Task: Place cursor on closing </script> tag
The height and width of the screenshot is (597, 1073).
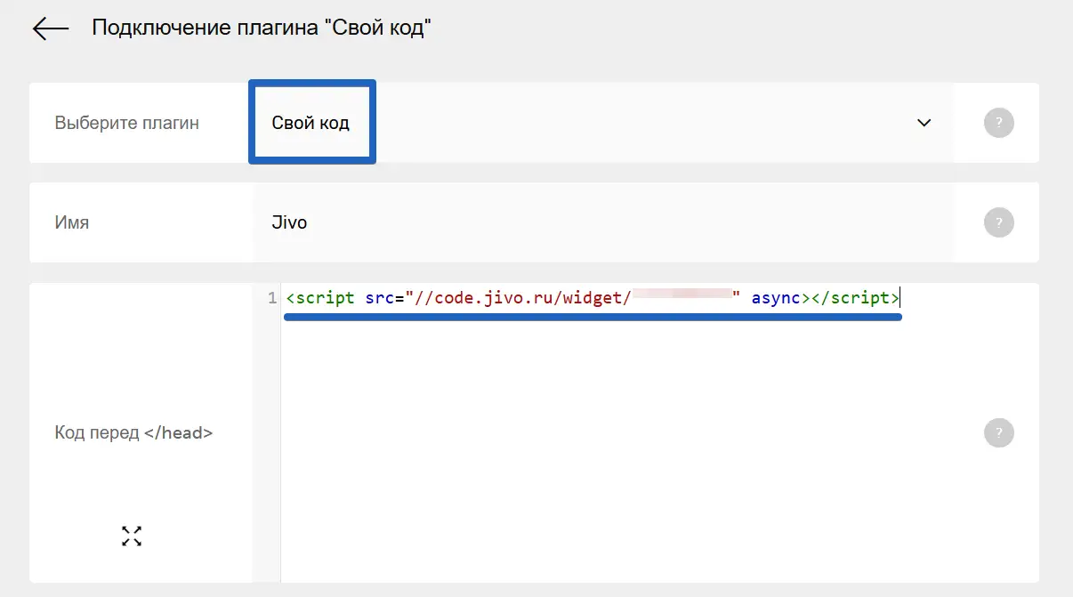Action: [x=854, y=298]
